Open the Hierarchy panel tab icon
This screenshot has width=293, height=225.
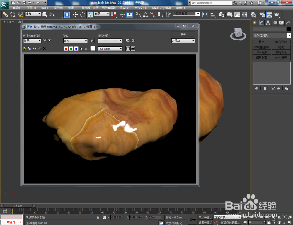tap(268, 23)
